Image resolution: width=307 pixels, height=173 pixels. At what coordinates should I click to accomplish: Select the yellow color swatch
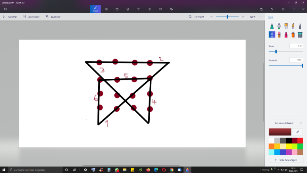click(289, 146)
